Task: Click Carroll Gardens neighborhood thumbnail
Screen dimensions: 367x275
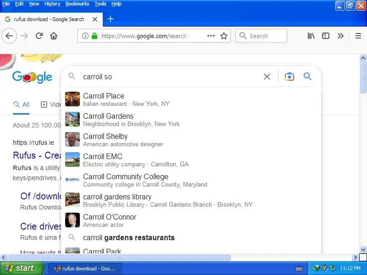Action: (72, 119)
